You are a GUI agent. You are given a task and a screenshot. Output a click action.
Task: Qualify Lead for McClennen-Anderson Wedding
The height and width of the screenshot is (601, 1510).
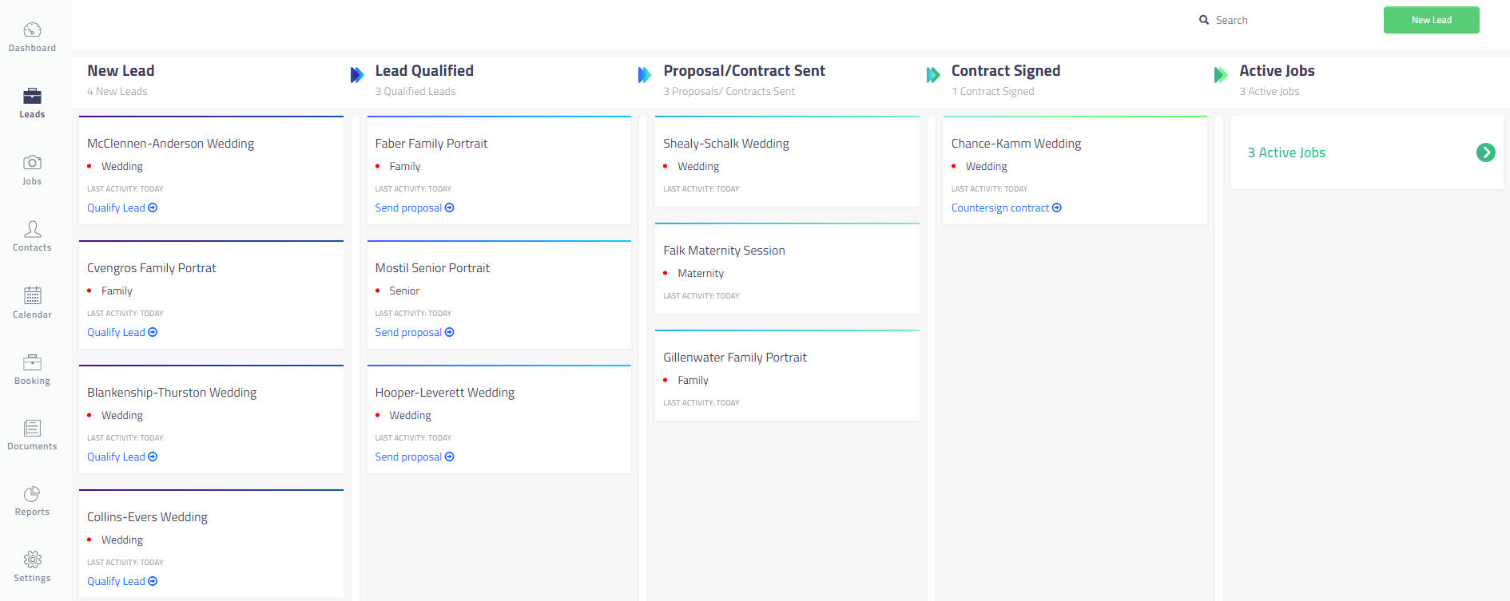pyautogui.click(x=121, y=207)
